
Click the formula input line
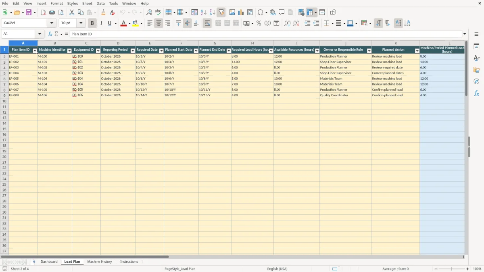(x=265, y=34)
